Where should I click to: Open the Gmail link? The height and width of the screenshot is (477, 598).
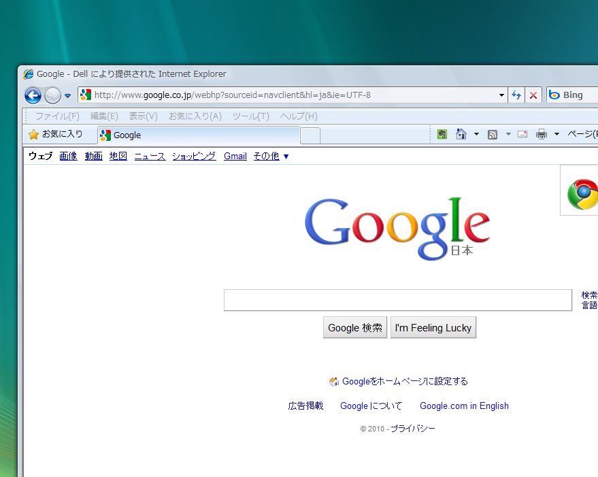235,156
